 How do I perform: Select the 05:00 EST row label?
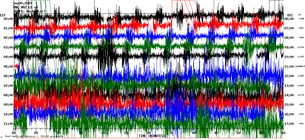click(8, 67)
